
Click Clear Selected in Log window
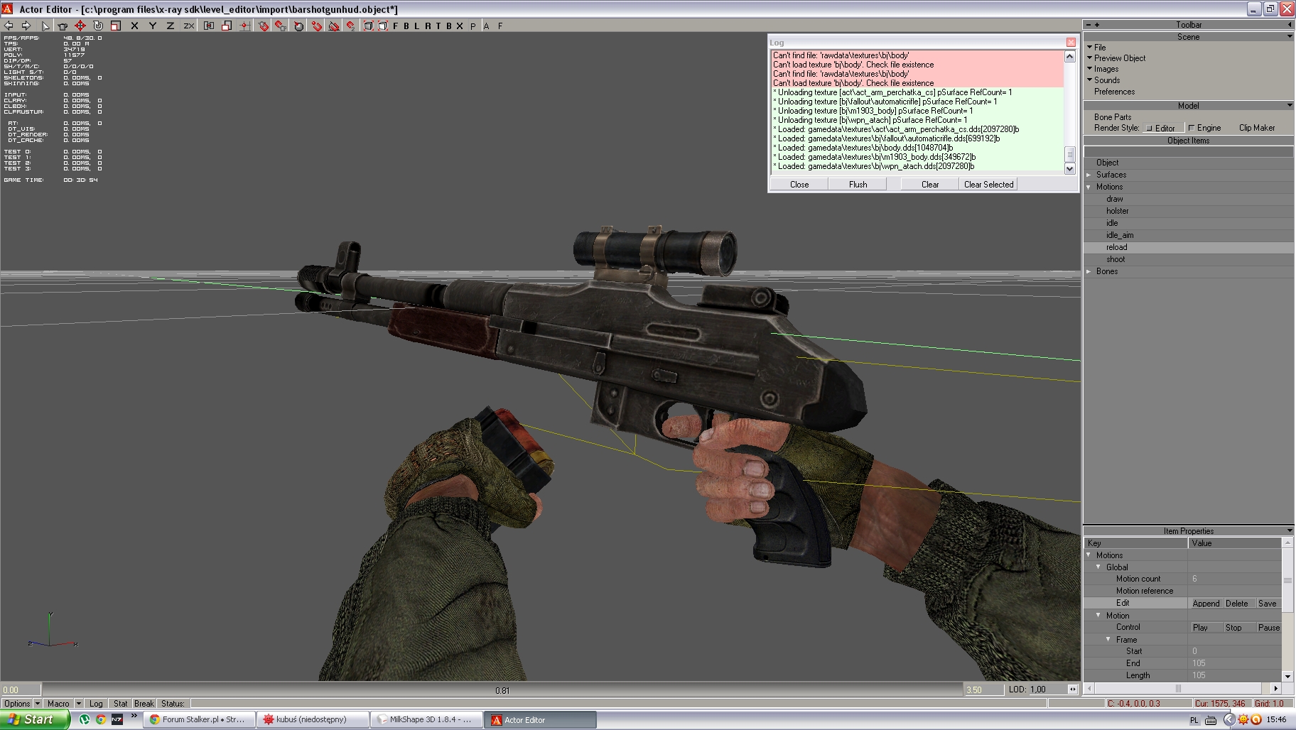coord(988,184)
